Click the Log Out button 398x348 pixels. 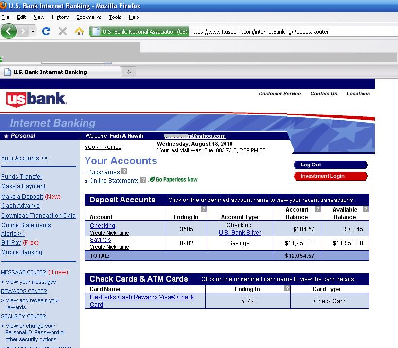tap(331, 165)
